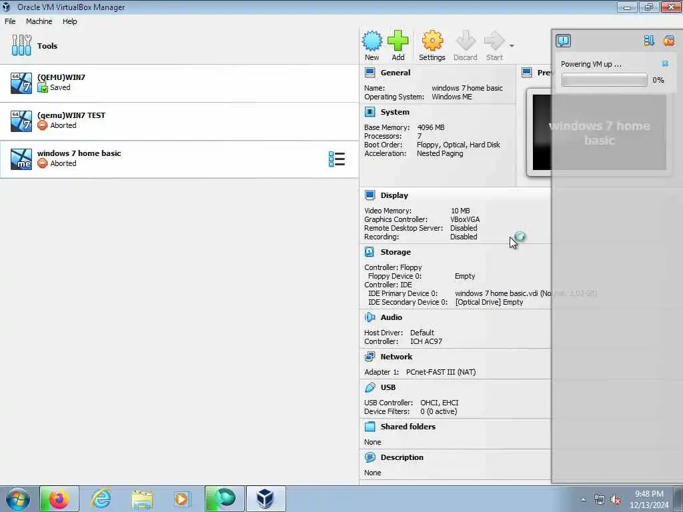The image size is (683, 512).
Task: Click the network tray icon
Action: click(x=600, y=500)
